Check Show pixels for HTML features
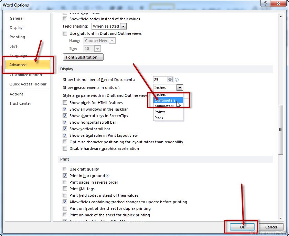Image resolution: width=289 pixels, height=236 pixels. (65, 102)
